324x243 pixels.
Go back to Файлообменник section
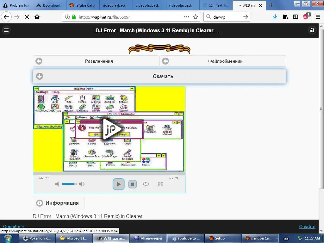click(223, 61)
